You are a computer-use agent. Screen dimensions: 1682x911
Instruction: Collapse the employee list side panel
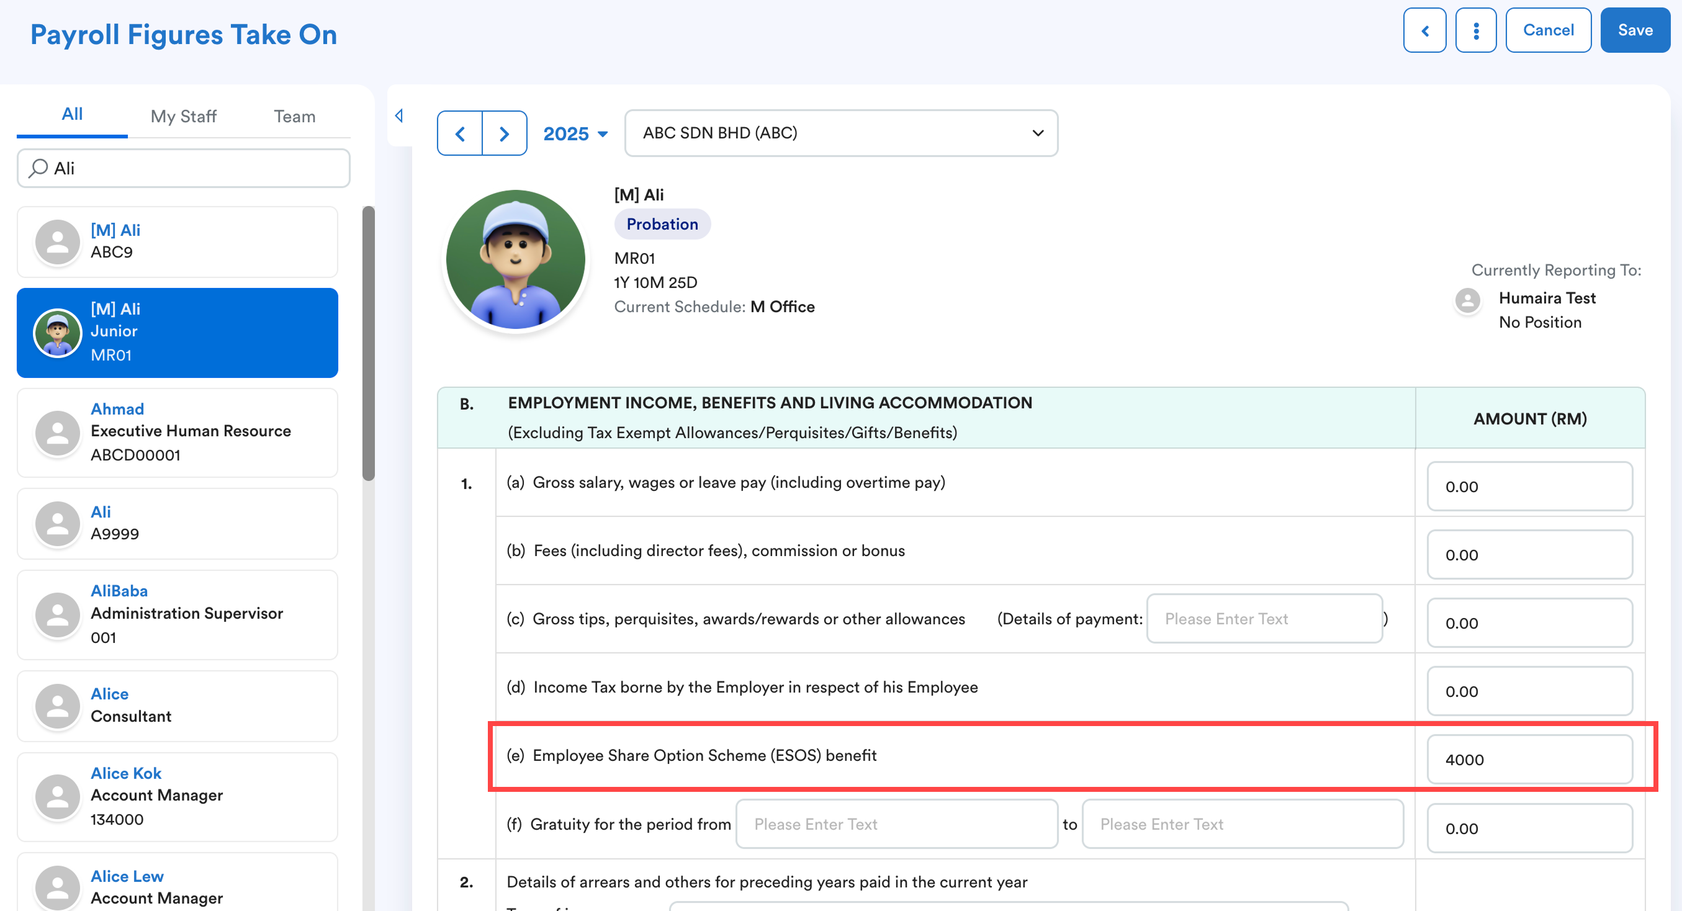tap(399, 115)
